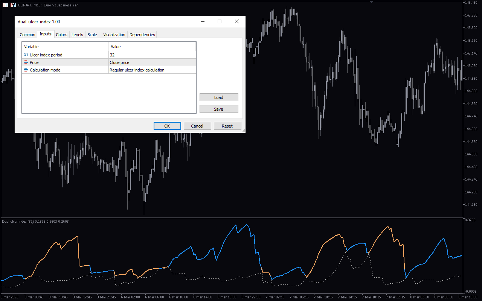Screen dimensions: 482x301
Task: Save current input settings
Action: (x=219, y=109)
